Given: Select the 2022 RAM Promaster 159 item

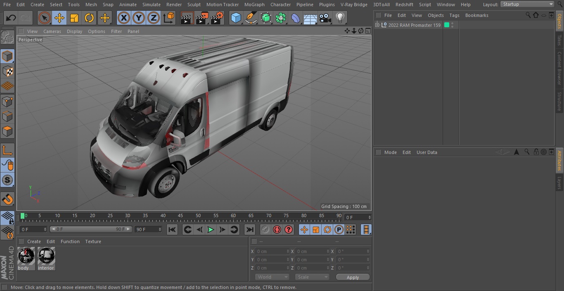Looking at the screenshot, I should (x=414, y=25).
